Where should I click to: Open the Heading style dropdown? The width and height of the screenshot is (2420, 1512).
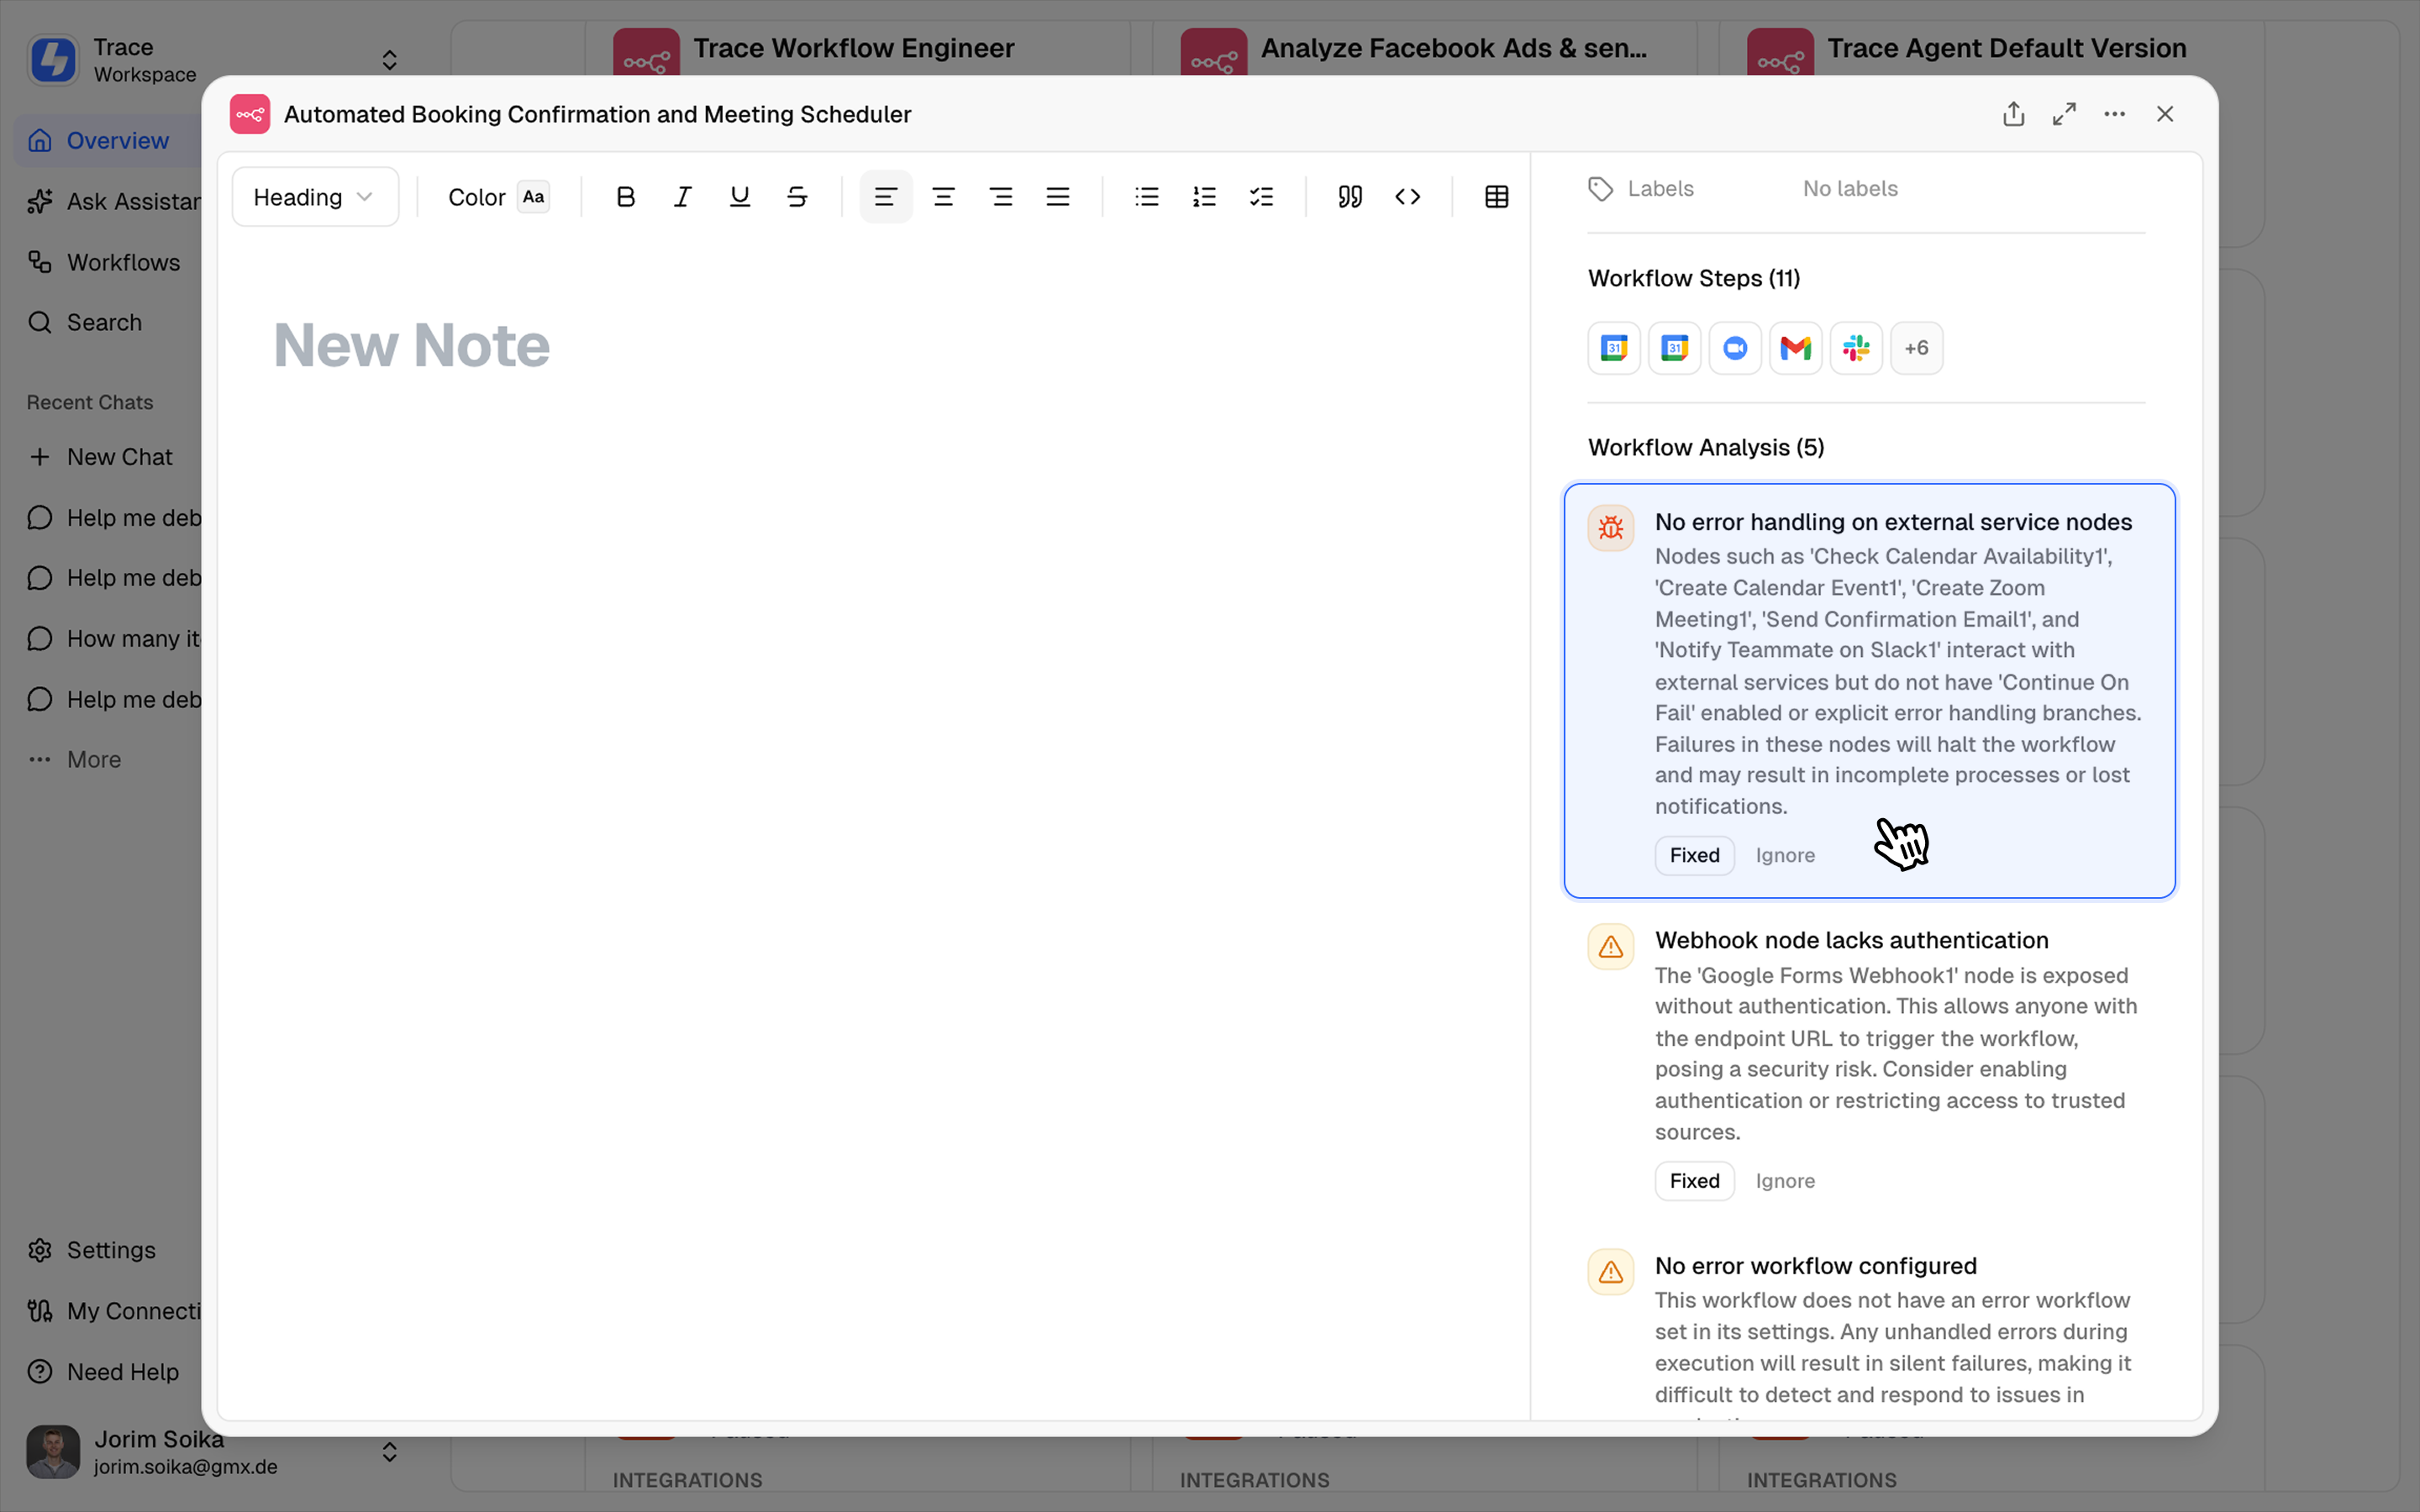coord(314,196)
